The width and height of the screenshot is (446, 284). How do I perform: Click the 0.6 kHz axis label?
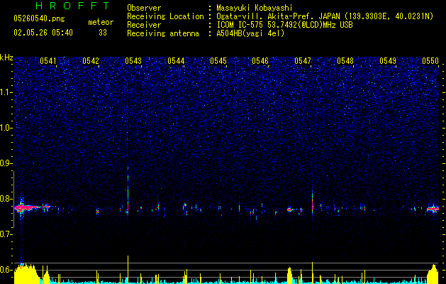[x=6, y=270]
